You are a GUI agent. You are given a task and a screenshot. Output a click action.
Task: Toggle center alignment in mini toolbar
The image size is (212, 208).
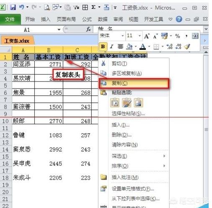(x=120, y=46)
